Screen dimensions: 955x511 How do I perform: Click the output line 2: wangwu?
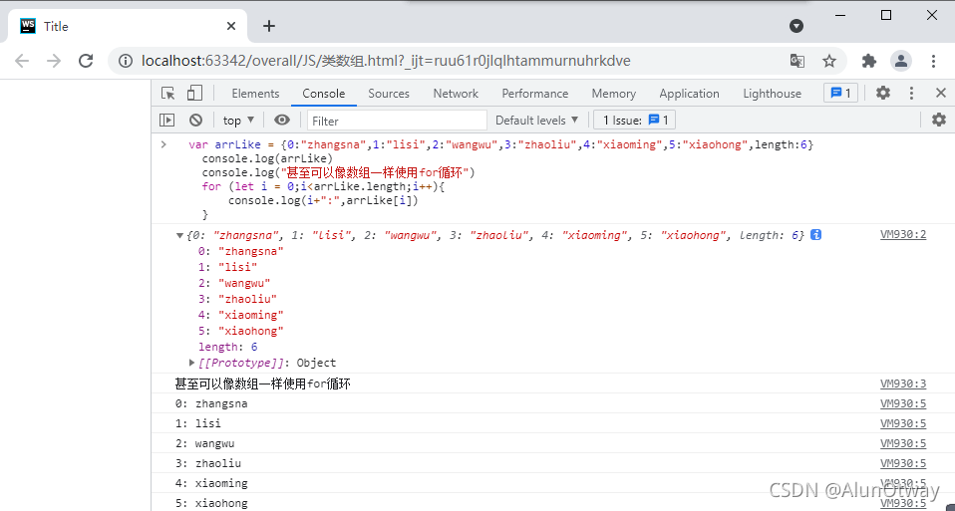tap(204, 443)
